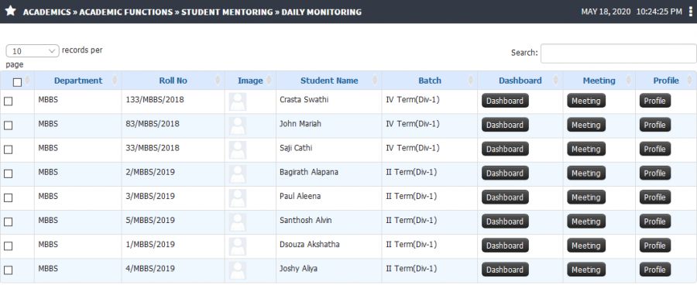Open Meeting for Saji Cathi
Screen dimensions: 697x285
pos(586,149)
